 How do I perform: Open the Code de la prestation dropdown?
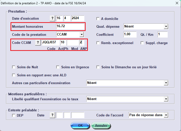point(82,35)
